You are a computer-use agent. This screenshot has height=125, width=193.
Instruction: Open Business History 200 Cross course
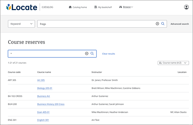[51, 104]
